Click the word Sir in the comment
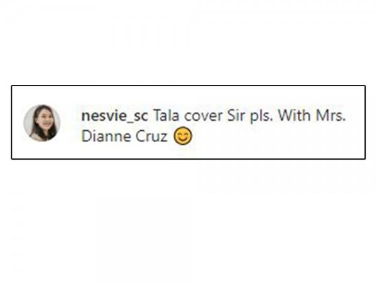The height and width of the screenshot is (283, 377). [x=236, y=115]
